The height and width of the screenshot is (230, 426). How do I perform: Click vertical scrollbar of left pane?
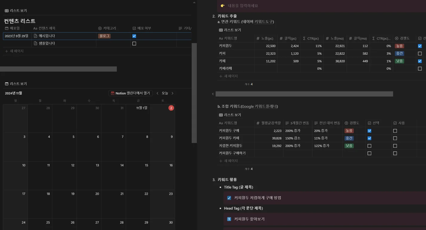194,93
